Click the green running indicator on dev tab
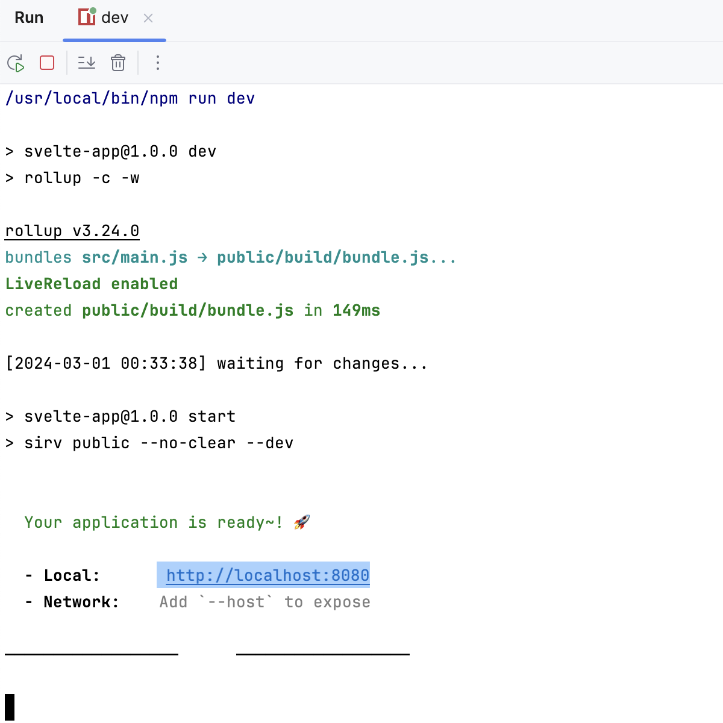Image resolution: width=723 pixels, height=723 pixels. pyautogui.click(x=93, y=10)
